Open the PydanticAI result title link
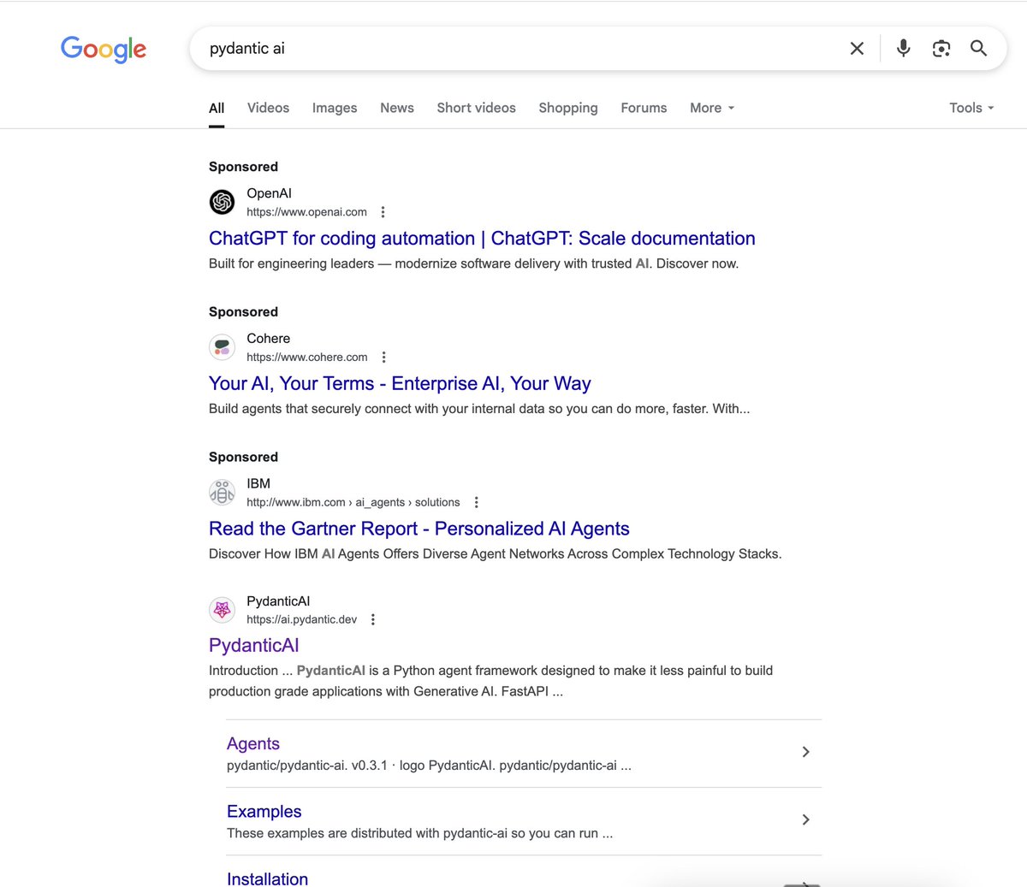The height and width of the screenshot is (887, 1027). click(x=254, y=646)
